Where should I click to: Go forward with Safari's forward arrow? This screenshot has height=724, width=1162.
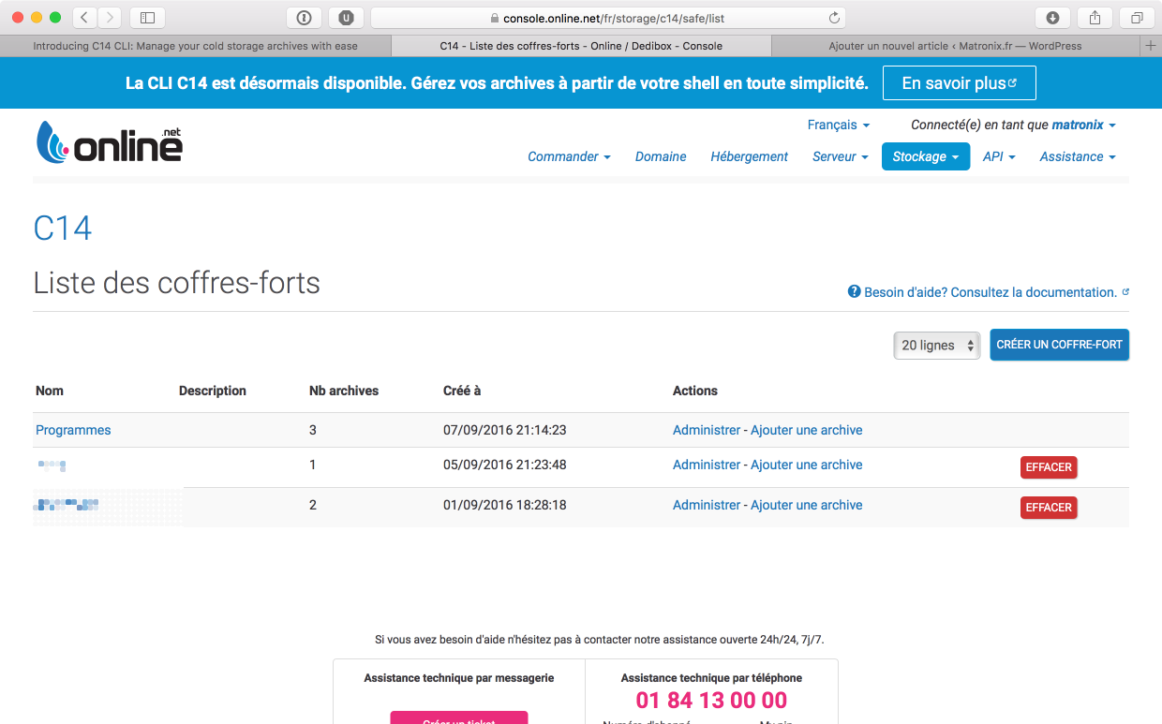(110, 17)
